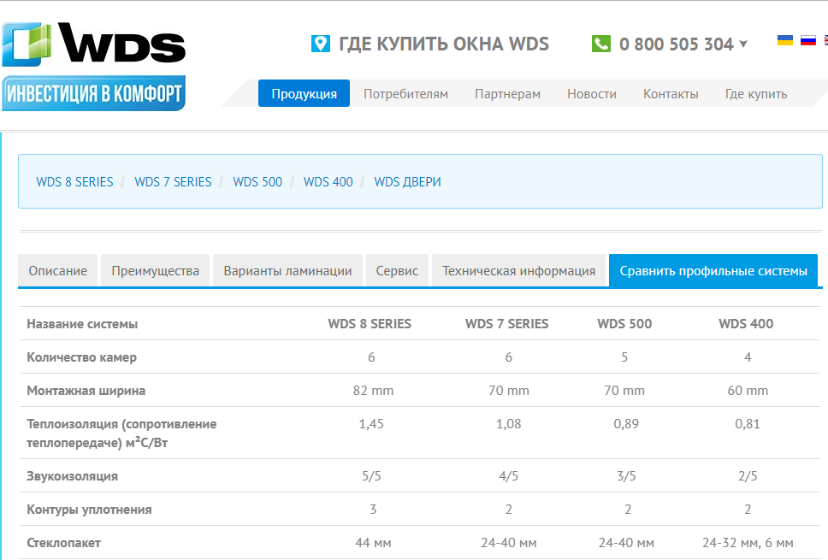Image resolution: width=828 pixels, height=560 pixels.
Task: Switch to the Описание tab
Action: [x=58, y=271]
